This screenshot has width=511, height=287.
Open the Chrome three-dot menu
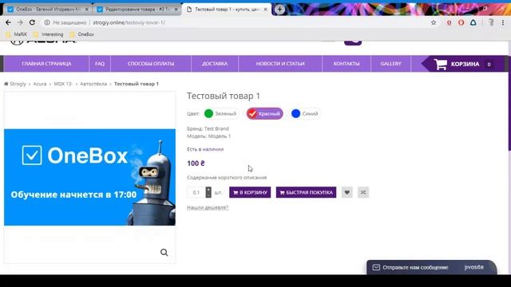point(503,22)
